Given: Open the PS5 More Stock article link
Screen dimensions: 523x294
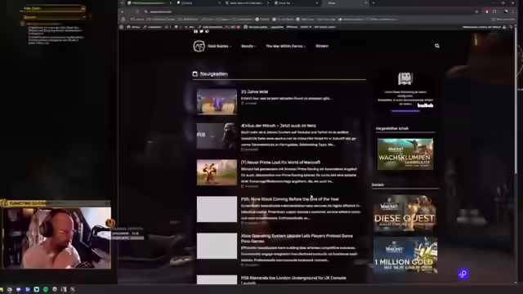Looking at the screenshot, I should pyautogui.click(x=290, y=199).
